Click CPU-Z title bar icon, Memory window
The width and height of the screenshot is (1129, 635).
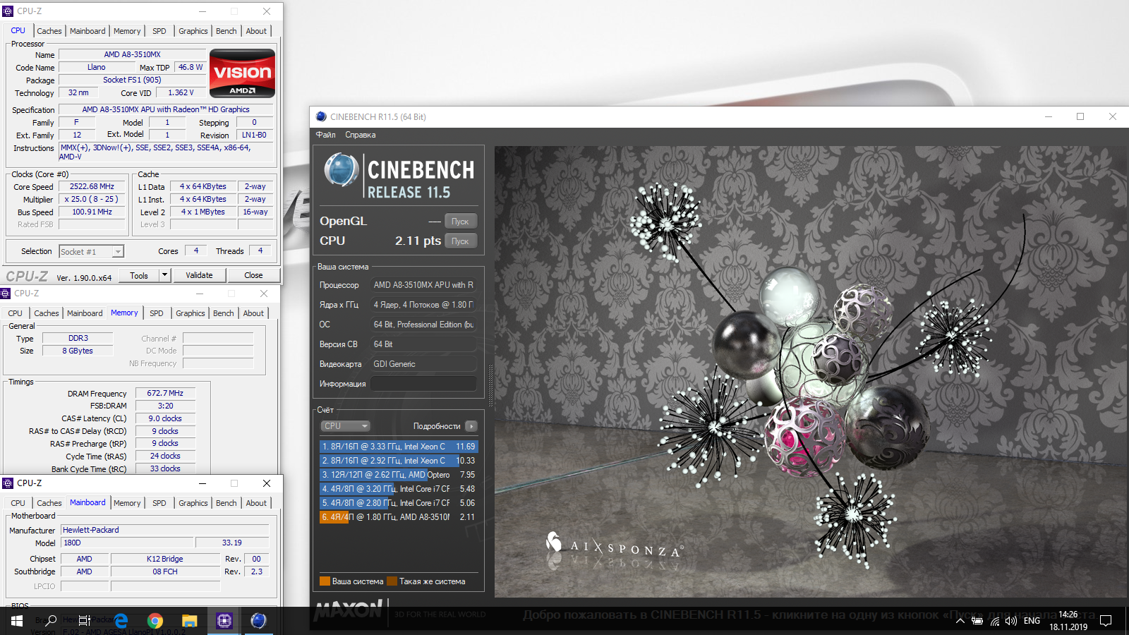[6, 294]
